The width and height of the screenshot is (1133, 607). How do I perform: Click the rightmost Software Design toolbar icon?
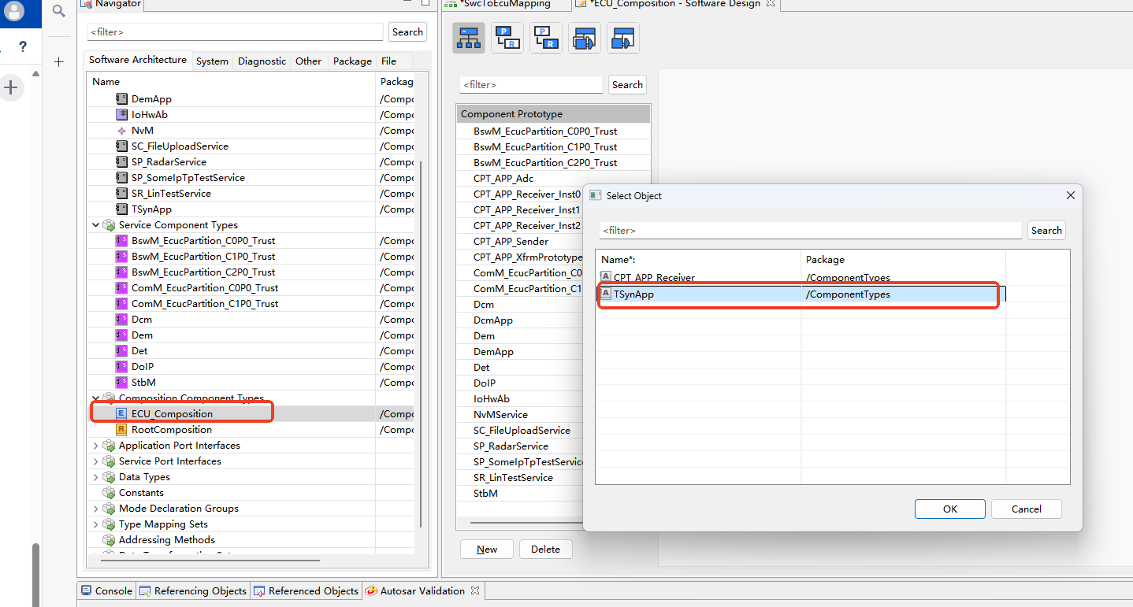pyautogui.click(x=623, y=38)
